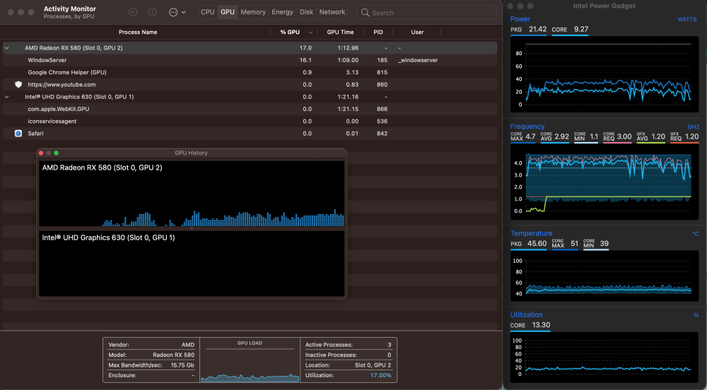The image size is (707, 390).
Task: Select the iconservicesagent process row
Action: (250, 121)
